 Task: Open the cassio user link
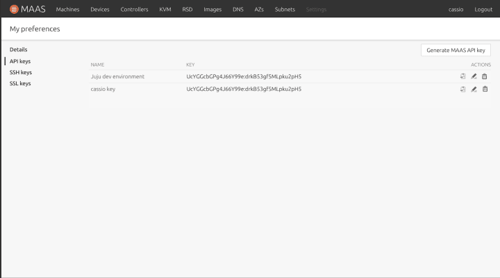(456, 10)
